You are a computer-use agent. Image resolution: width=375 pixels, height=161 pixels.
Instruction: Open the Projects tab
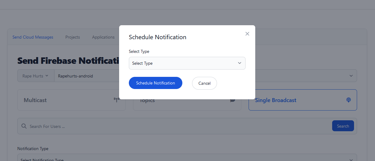pos(73,37)
